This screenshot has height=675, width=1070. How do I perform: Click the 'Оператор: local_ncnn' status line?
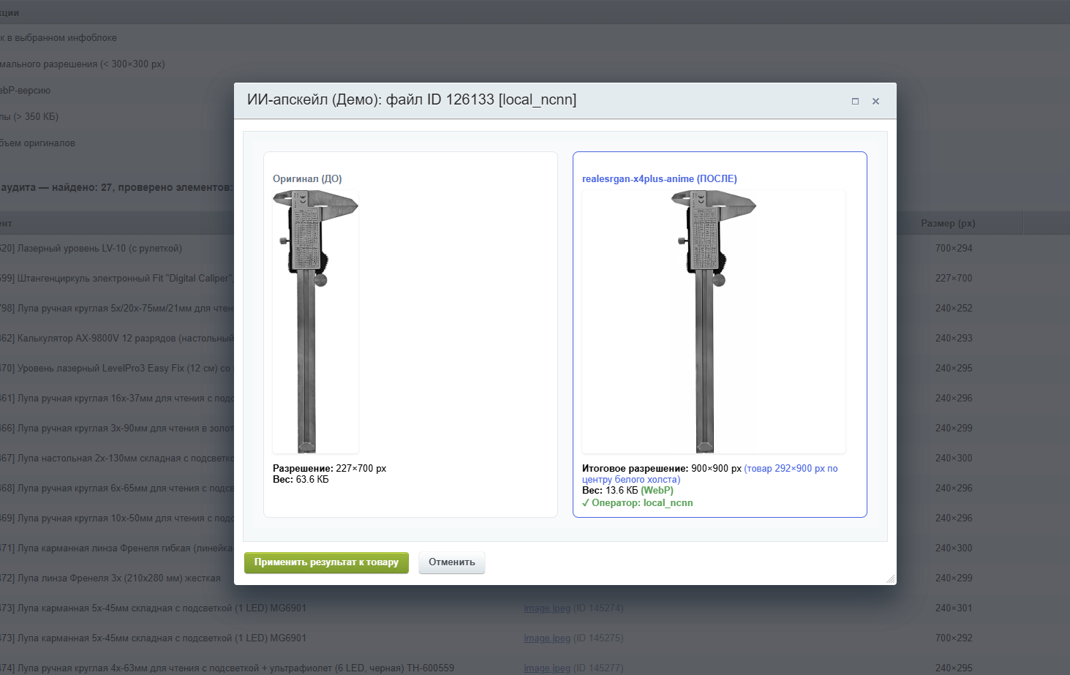[x=638, y=503]
